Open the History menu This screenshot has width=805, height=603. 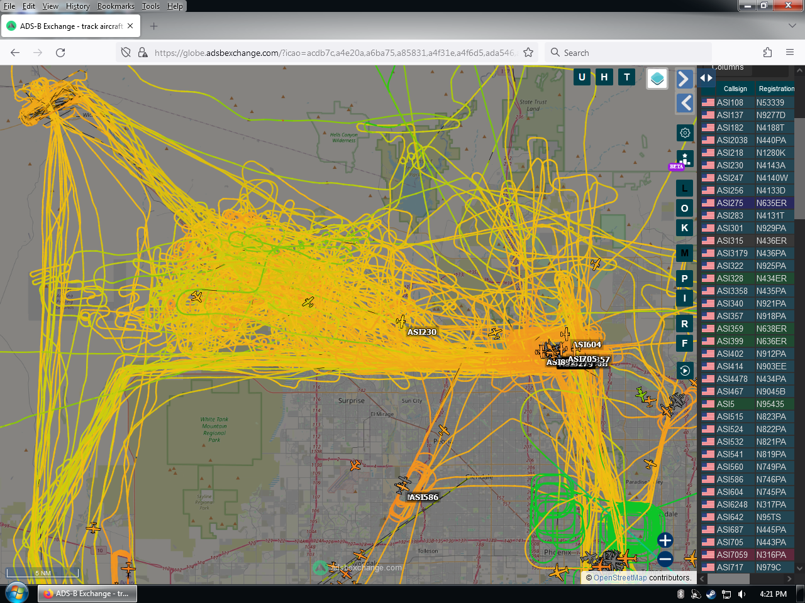point(78,6)
